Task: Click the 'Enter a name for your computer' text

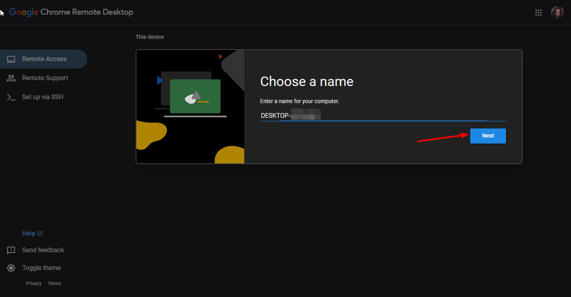Action: 300,101
